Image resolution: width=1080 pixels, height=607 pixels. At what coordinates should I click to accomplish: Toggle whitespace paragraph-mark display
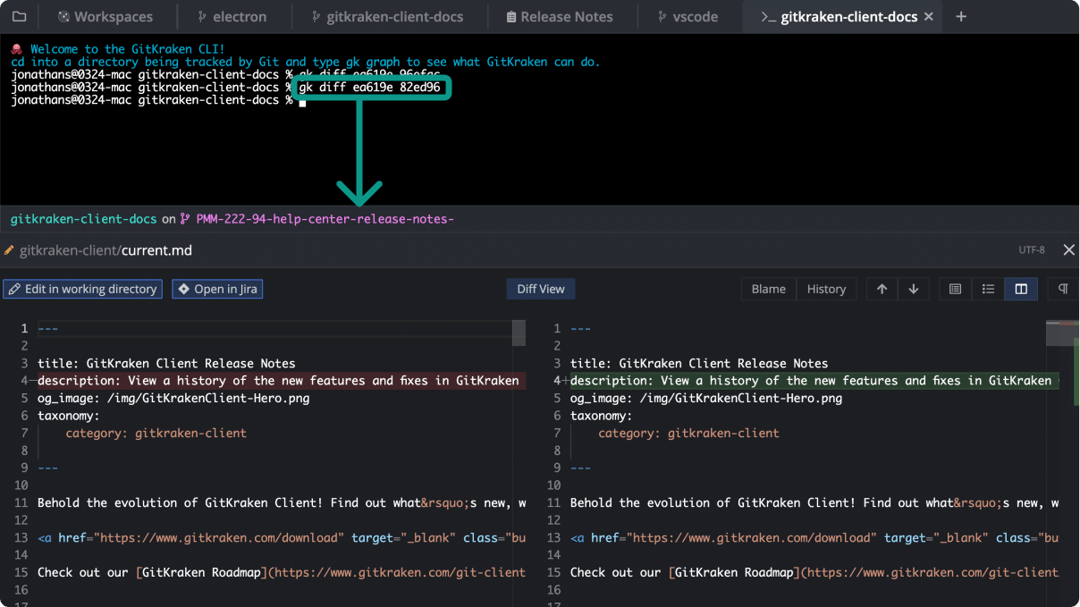1063,289
